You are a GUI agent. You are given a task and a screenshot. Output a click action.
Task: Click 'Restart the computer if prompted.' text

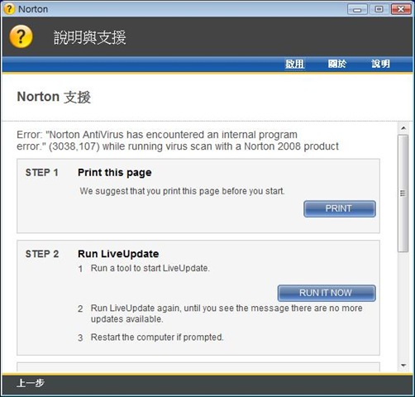pyautogui.click(x=157, y=337)
